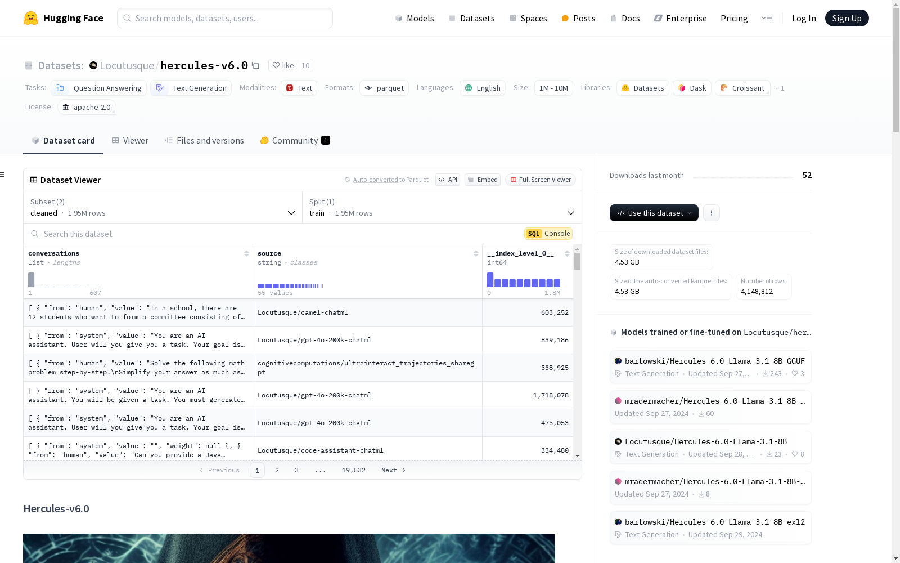
Task: Click the heart like button
Action: pos(283,65)
